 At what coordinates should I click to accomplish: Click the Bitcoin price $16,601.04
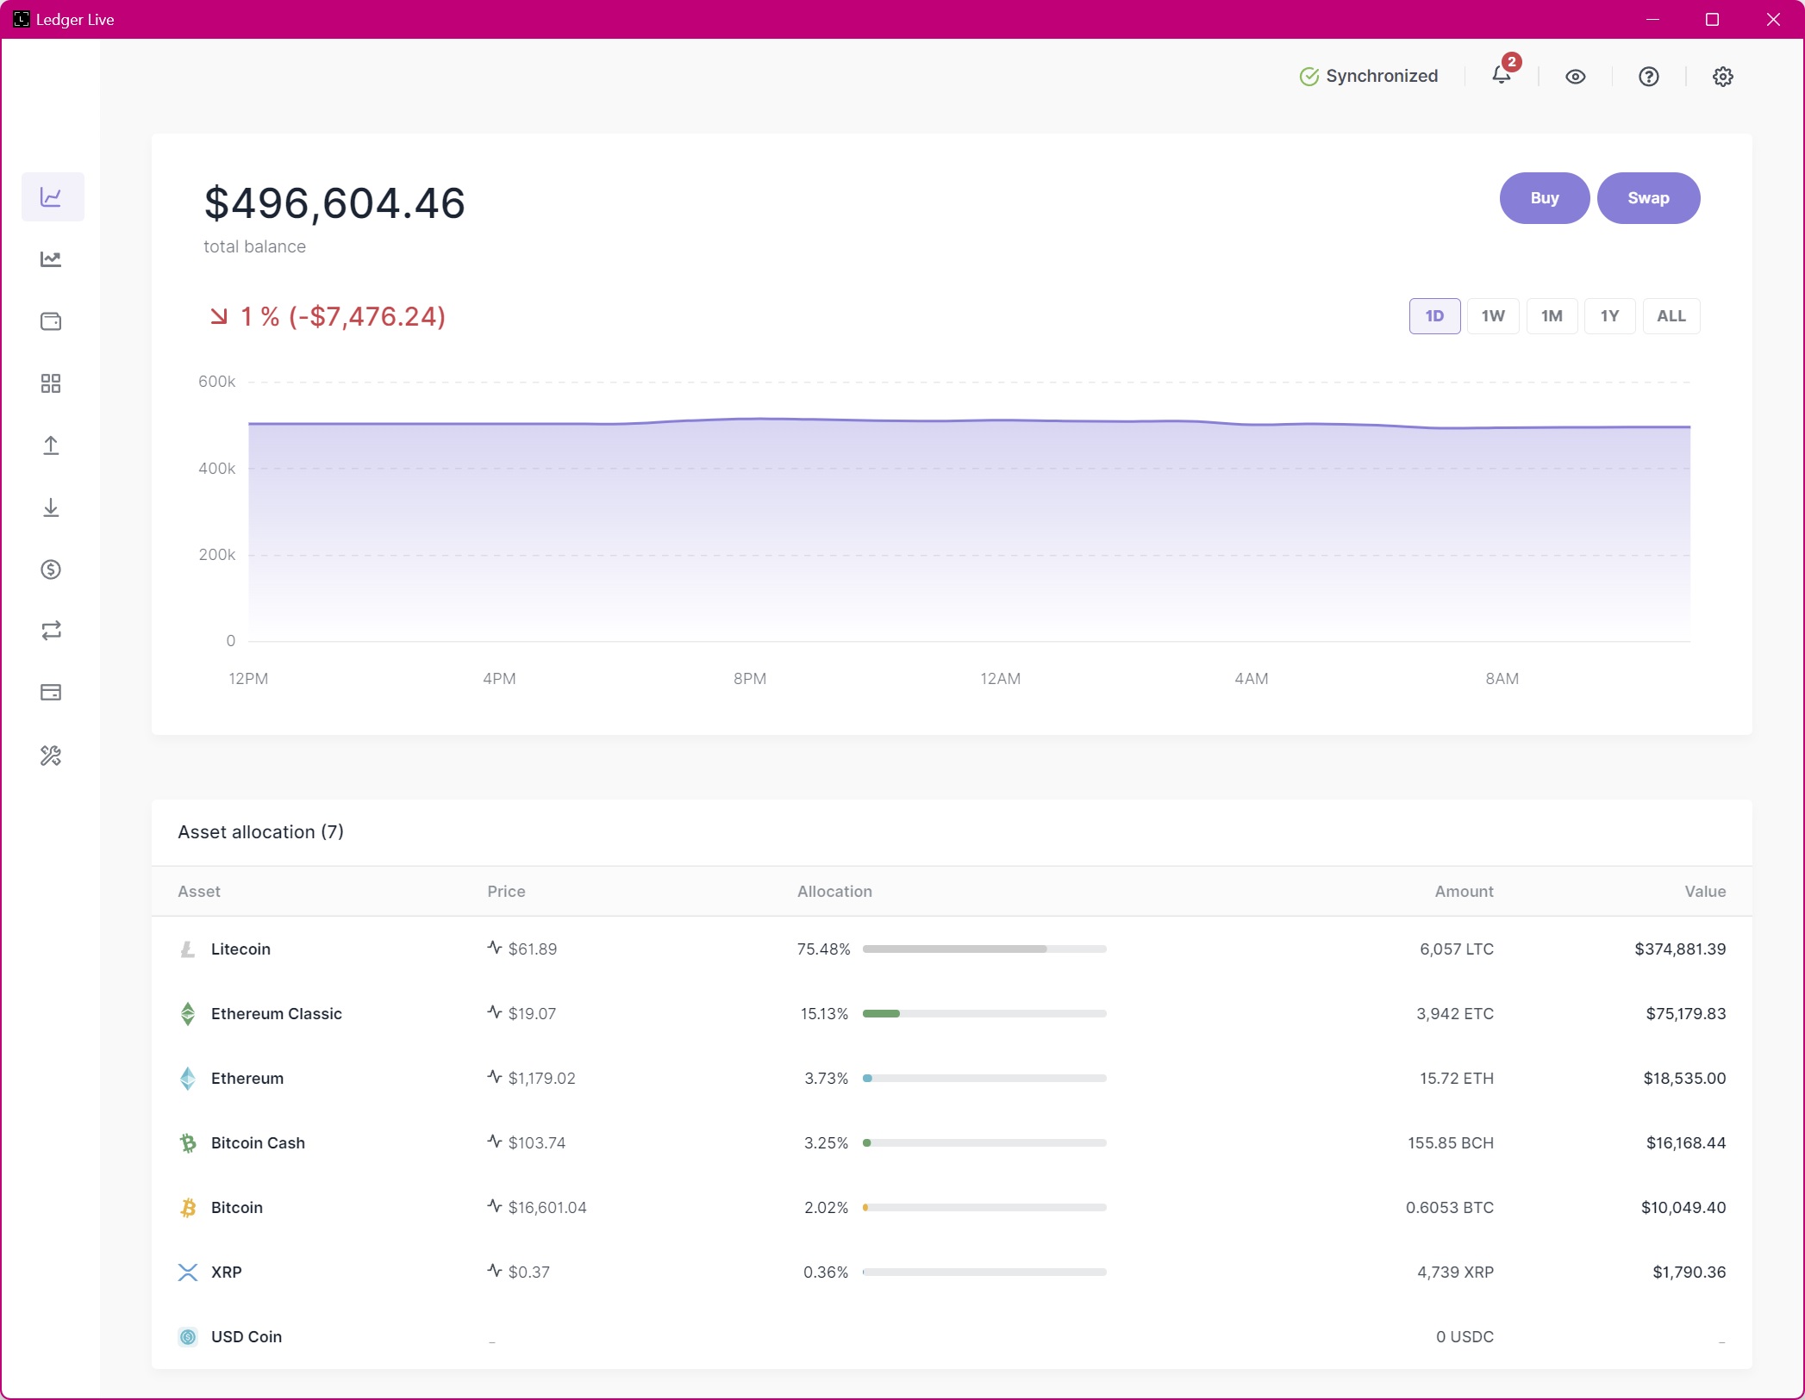pyautogui.click(x=547, y=1208)
